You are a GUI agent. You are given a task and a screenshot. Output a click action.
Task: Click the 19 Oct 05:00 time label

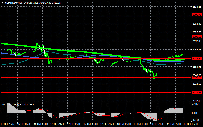pos(174,124)
